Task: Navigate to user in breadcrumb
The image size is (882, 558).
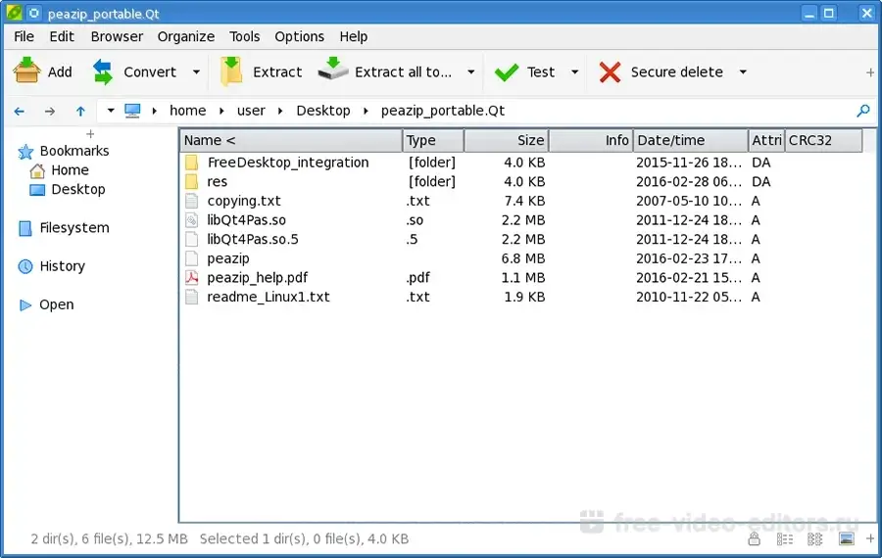Action: (251, 111)
